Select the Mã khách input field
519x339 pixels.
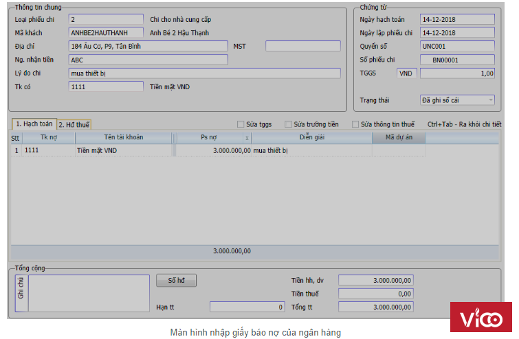tap(106, 32)
